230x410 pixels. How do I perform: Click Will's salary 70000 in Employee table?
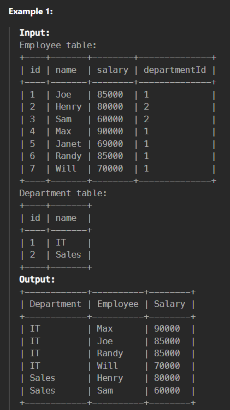pyautogui.click(x=110, y=168)
